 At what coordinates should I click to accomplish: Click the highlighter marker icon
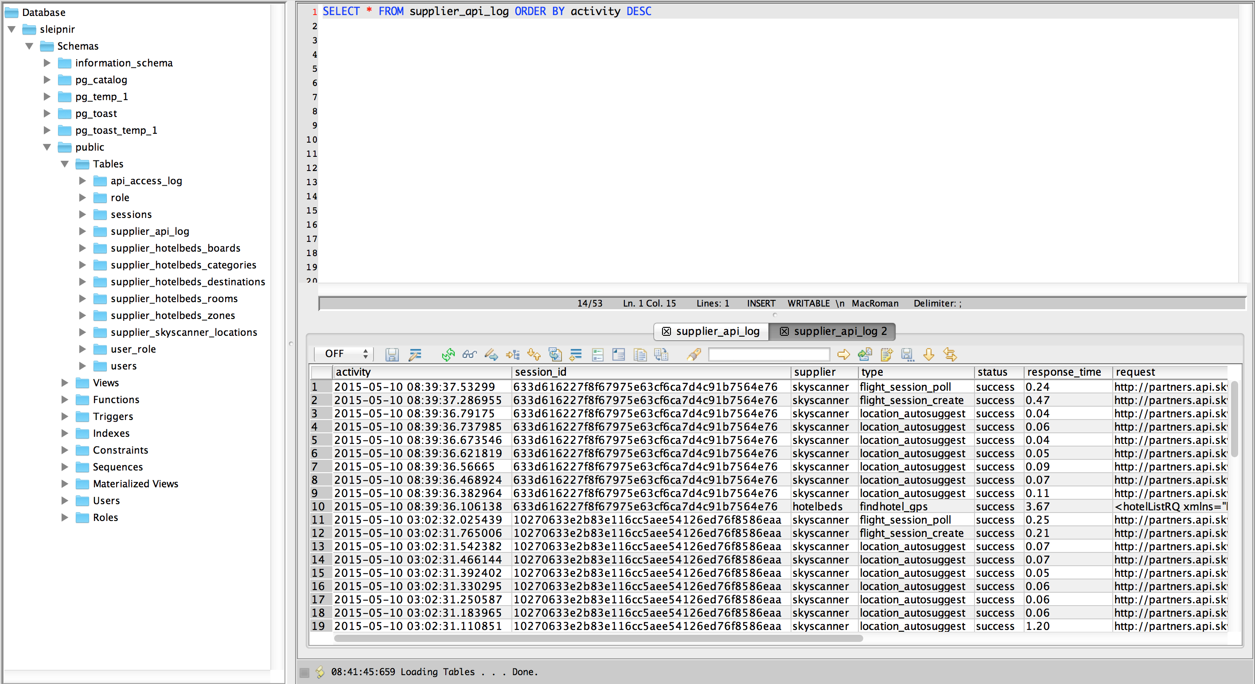pos(694,354)
